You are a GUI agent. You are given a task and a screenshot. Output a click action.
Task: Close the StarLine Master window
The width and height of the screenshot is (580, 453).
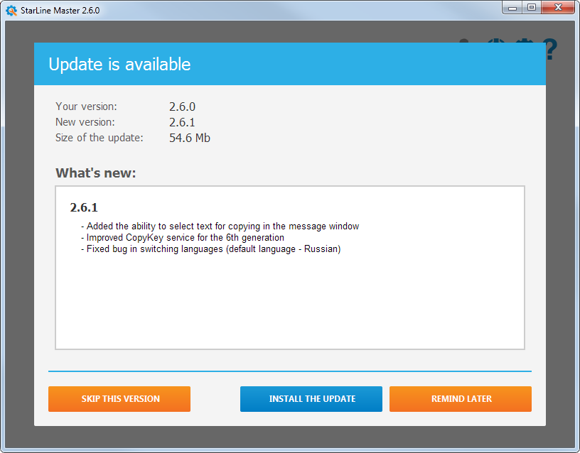click(x=558, y=8)
